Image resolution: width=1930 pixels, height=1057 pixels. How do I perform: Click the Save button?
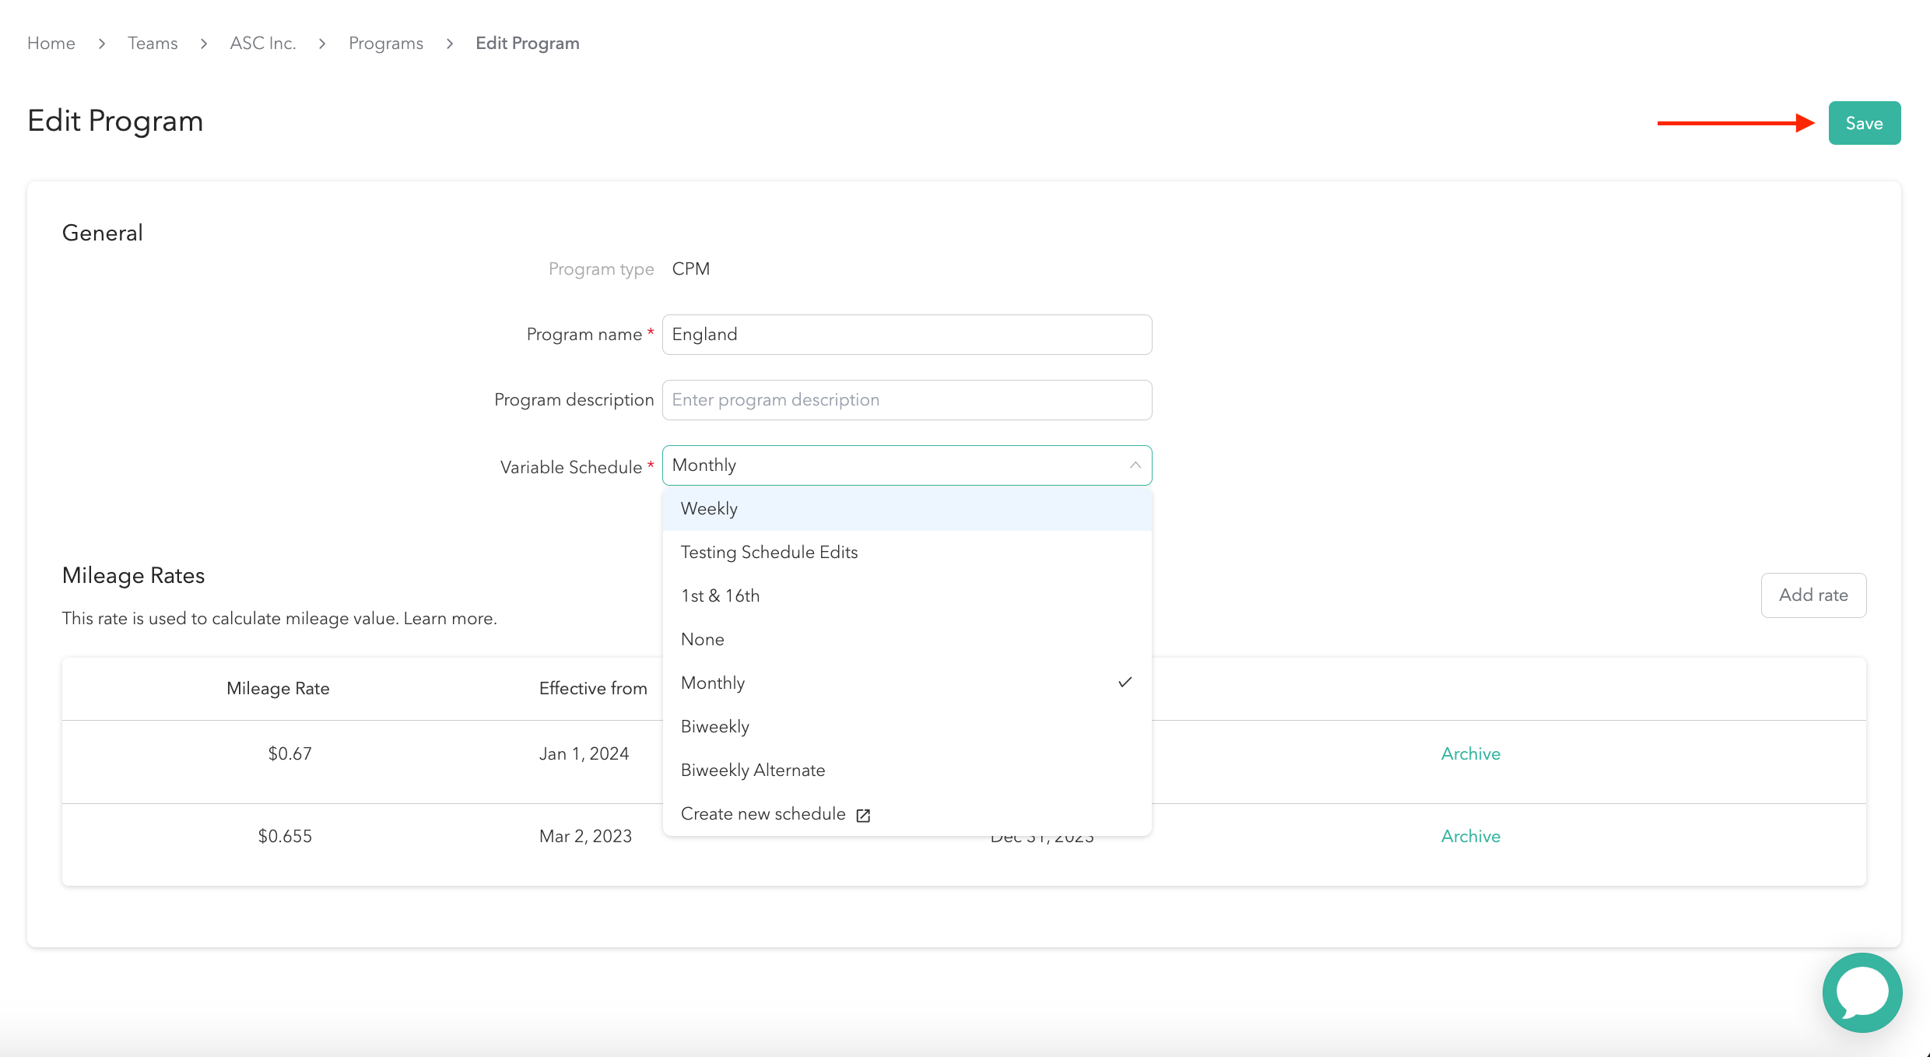(1864, 123)
